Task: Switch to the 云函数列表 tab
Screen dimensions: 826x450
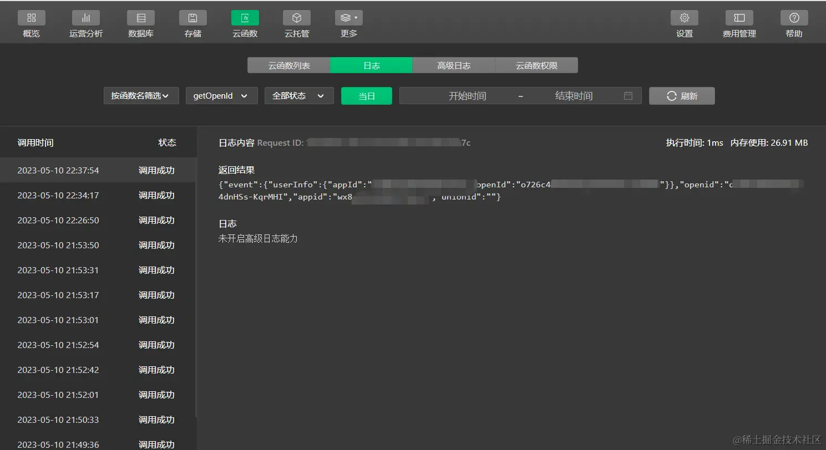Action: (x=289, y=65)
